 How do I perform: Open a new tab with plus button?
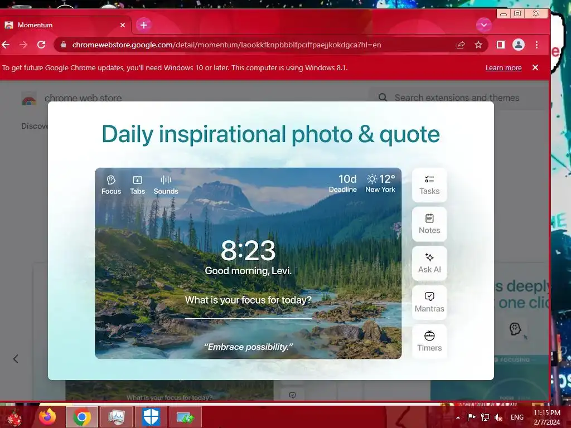pyautogui.click(x=144, y=25)
